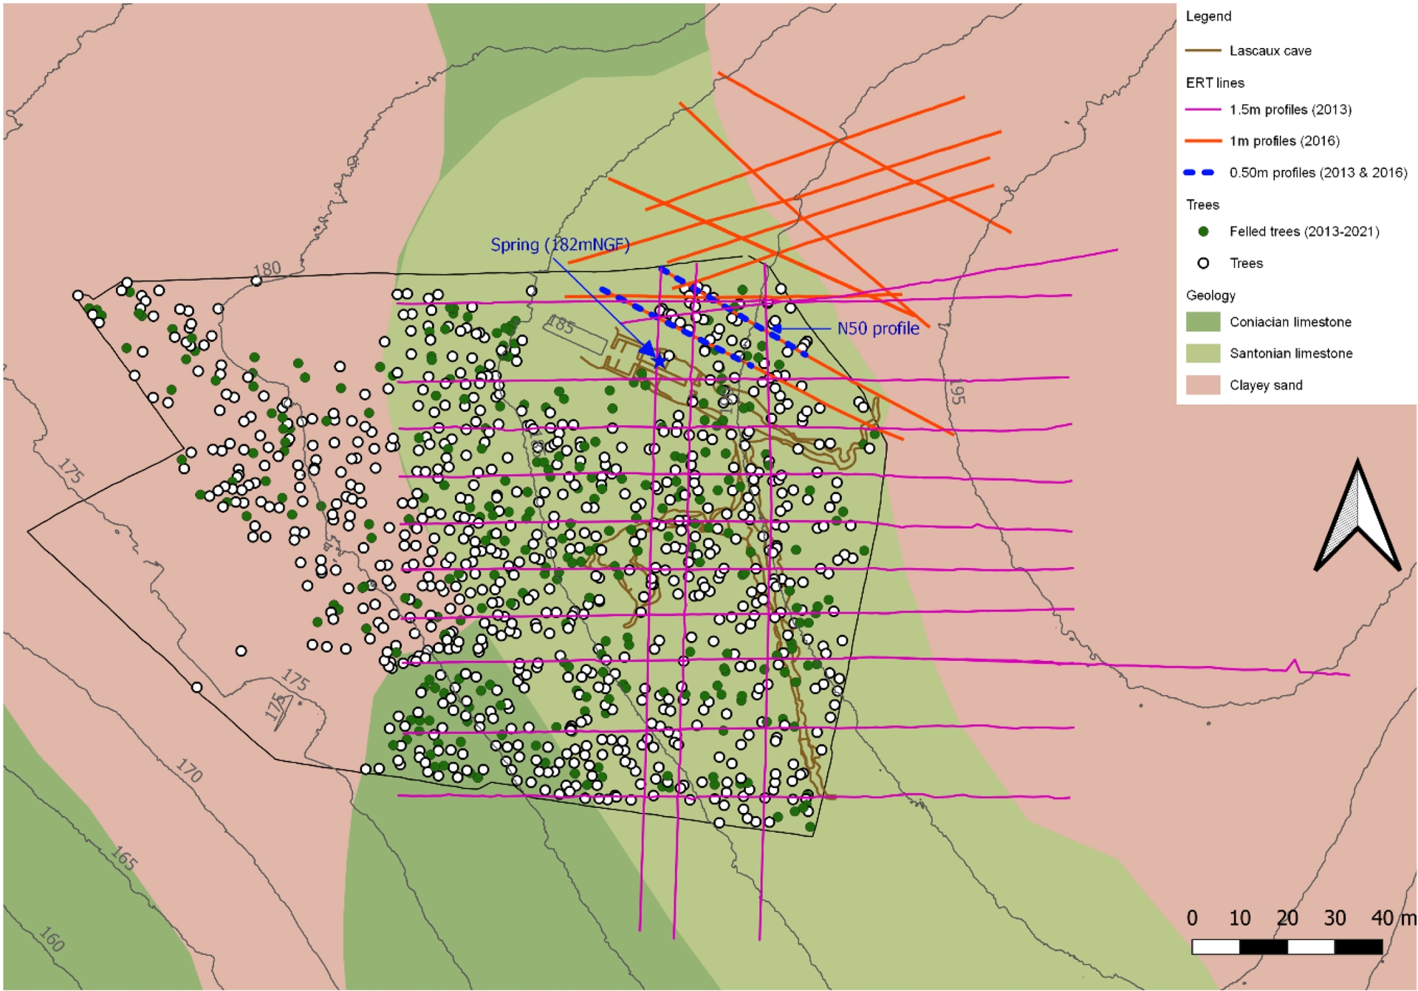Click the Geology legend heading
Screen dimensions: 1418x991
(1210, 295)
